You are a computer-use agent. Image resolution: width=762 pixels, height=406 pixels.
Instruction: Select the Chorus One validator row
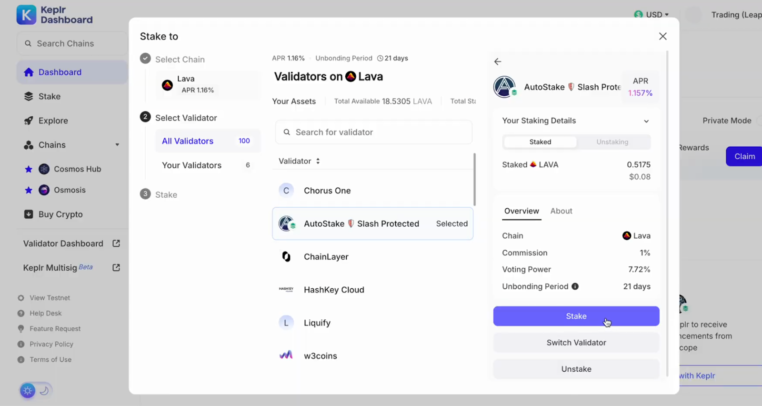372,191
